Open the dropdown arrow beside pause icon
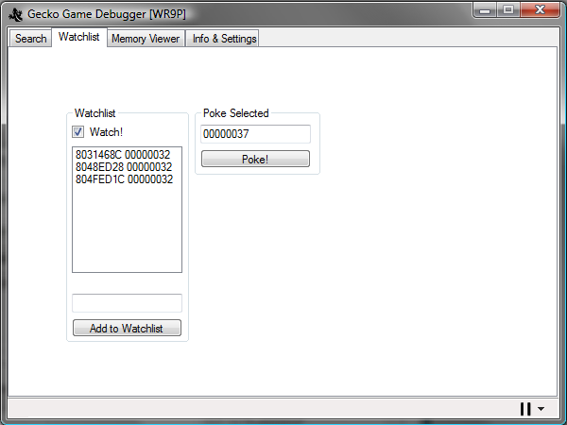Viewport: 567px width, 425px height. pyautogui.click(x=541, y=409)
